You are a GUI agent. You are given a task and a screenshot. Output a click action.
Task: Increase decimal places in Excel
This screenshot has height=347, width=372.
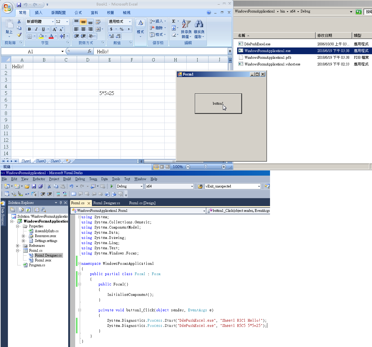[x=112, y=36]
